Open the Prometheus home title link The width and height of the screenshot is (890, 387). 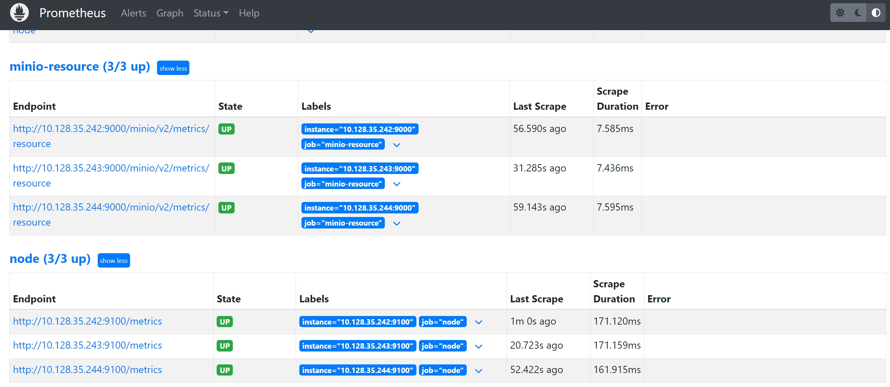[x=73, y=13]
